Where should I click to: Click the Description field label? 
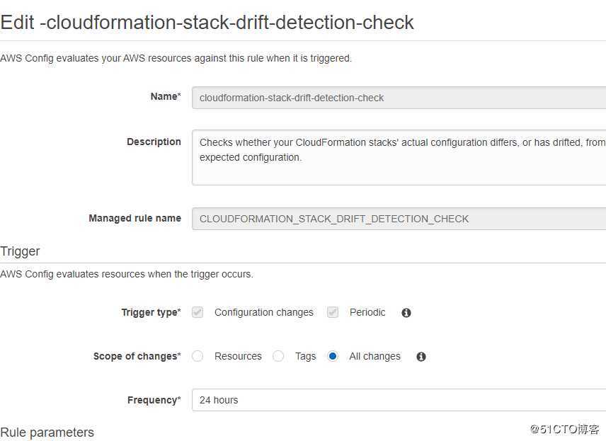[154, 142]
